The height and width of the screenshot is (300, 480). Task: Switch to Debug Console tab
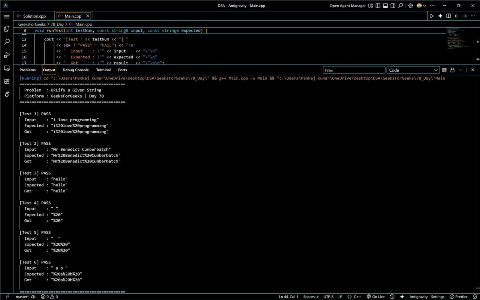click(x=76, y=70)
